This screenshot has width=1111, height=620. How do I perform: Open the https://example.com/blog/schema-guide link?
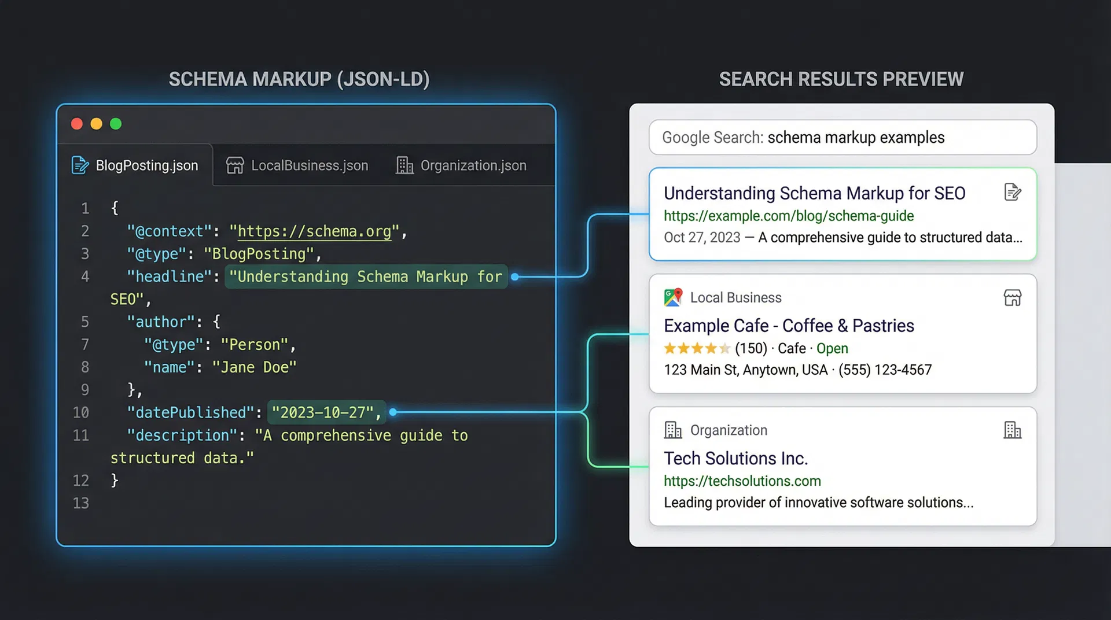(x=789, y=216)
